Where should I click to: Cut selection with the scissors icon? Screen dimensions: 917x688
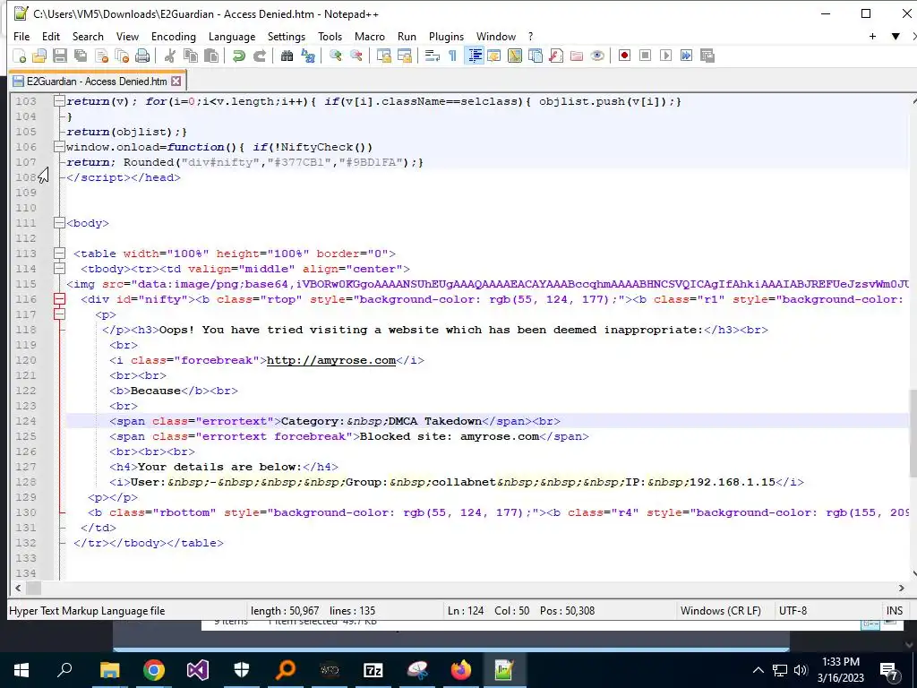170,56
